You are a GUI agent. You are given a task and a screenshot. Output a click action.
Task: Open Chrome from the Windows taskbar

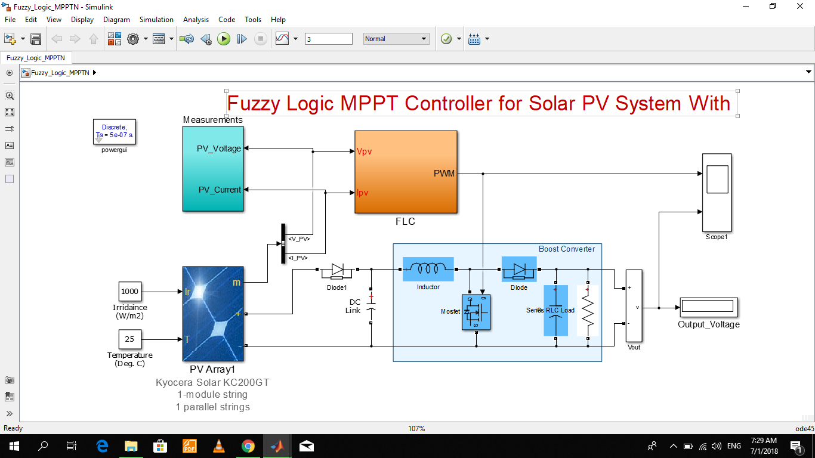click(x=248, y=446)
